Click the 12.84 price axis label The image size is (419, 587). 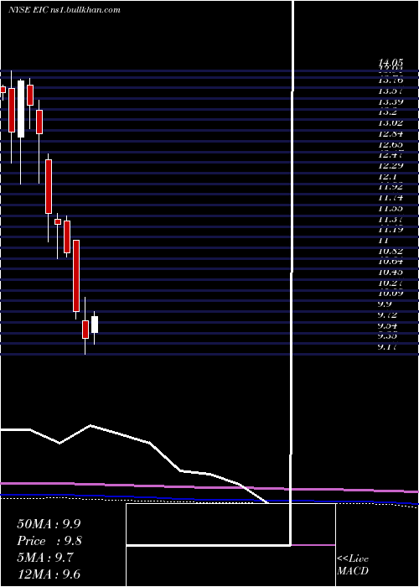391,133
